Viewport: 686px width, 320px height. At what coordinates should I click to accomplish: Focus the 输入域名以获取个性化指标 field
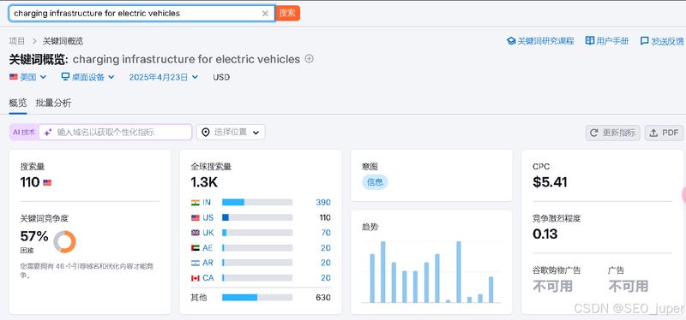click(x=116, y=132)
